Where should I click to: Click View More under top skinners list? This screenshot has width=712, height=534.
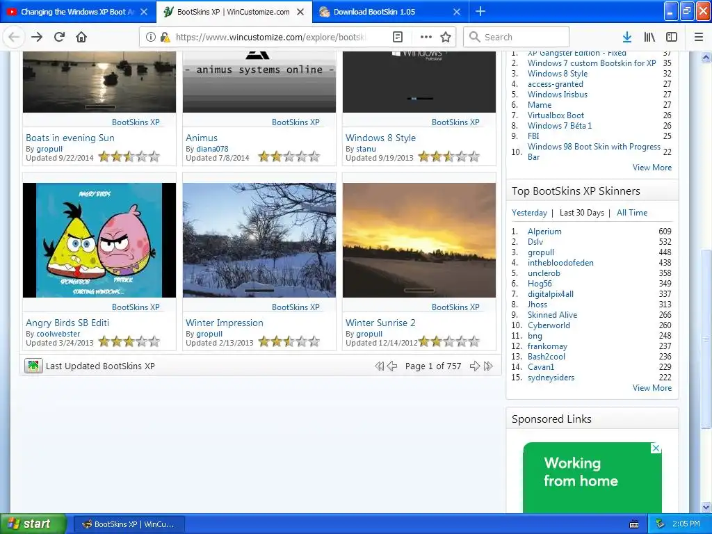(652, 388)
